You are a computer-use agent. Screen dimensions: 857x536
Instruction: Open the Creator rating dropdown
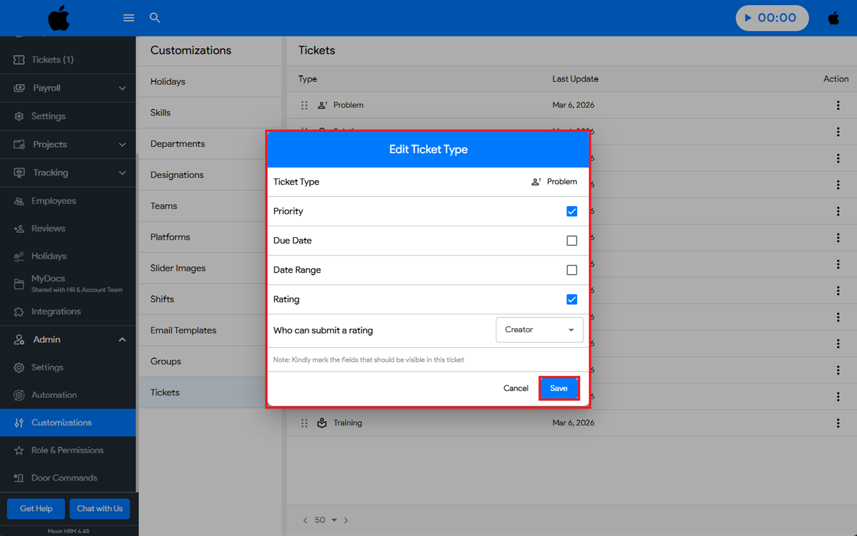[539, 330]
